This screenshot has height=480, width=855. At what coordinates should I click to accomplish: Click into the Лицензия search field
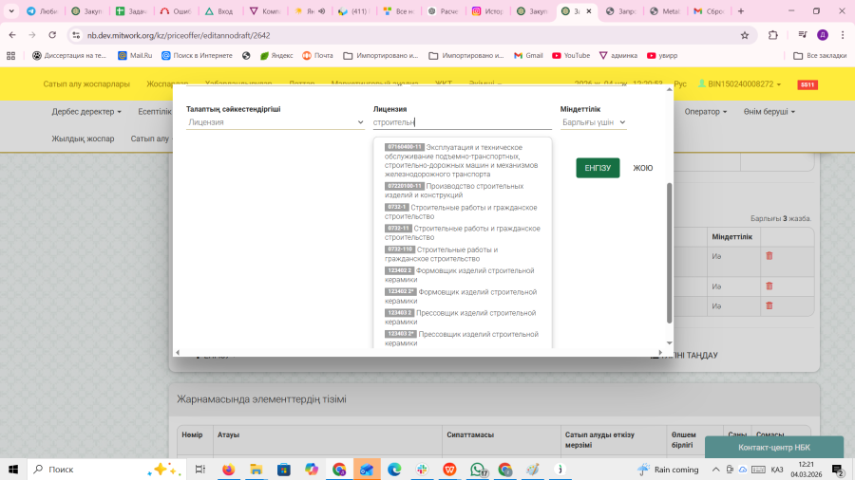coord(462,122)
